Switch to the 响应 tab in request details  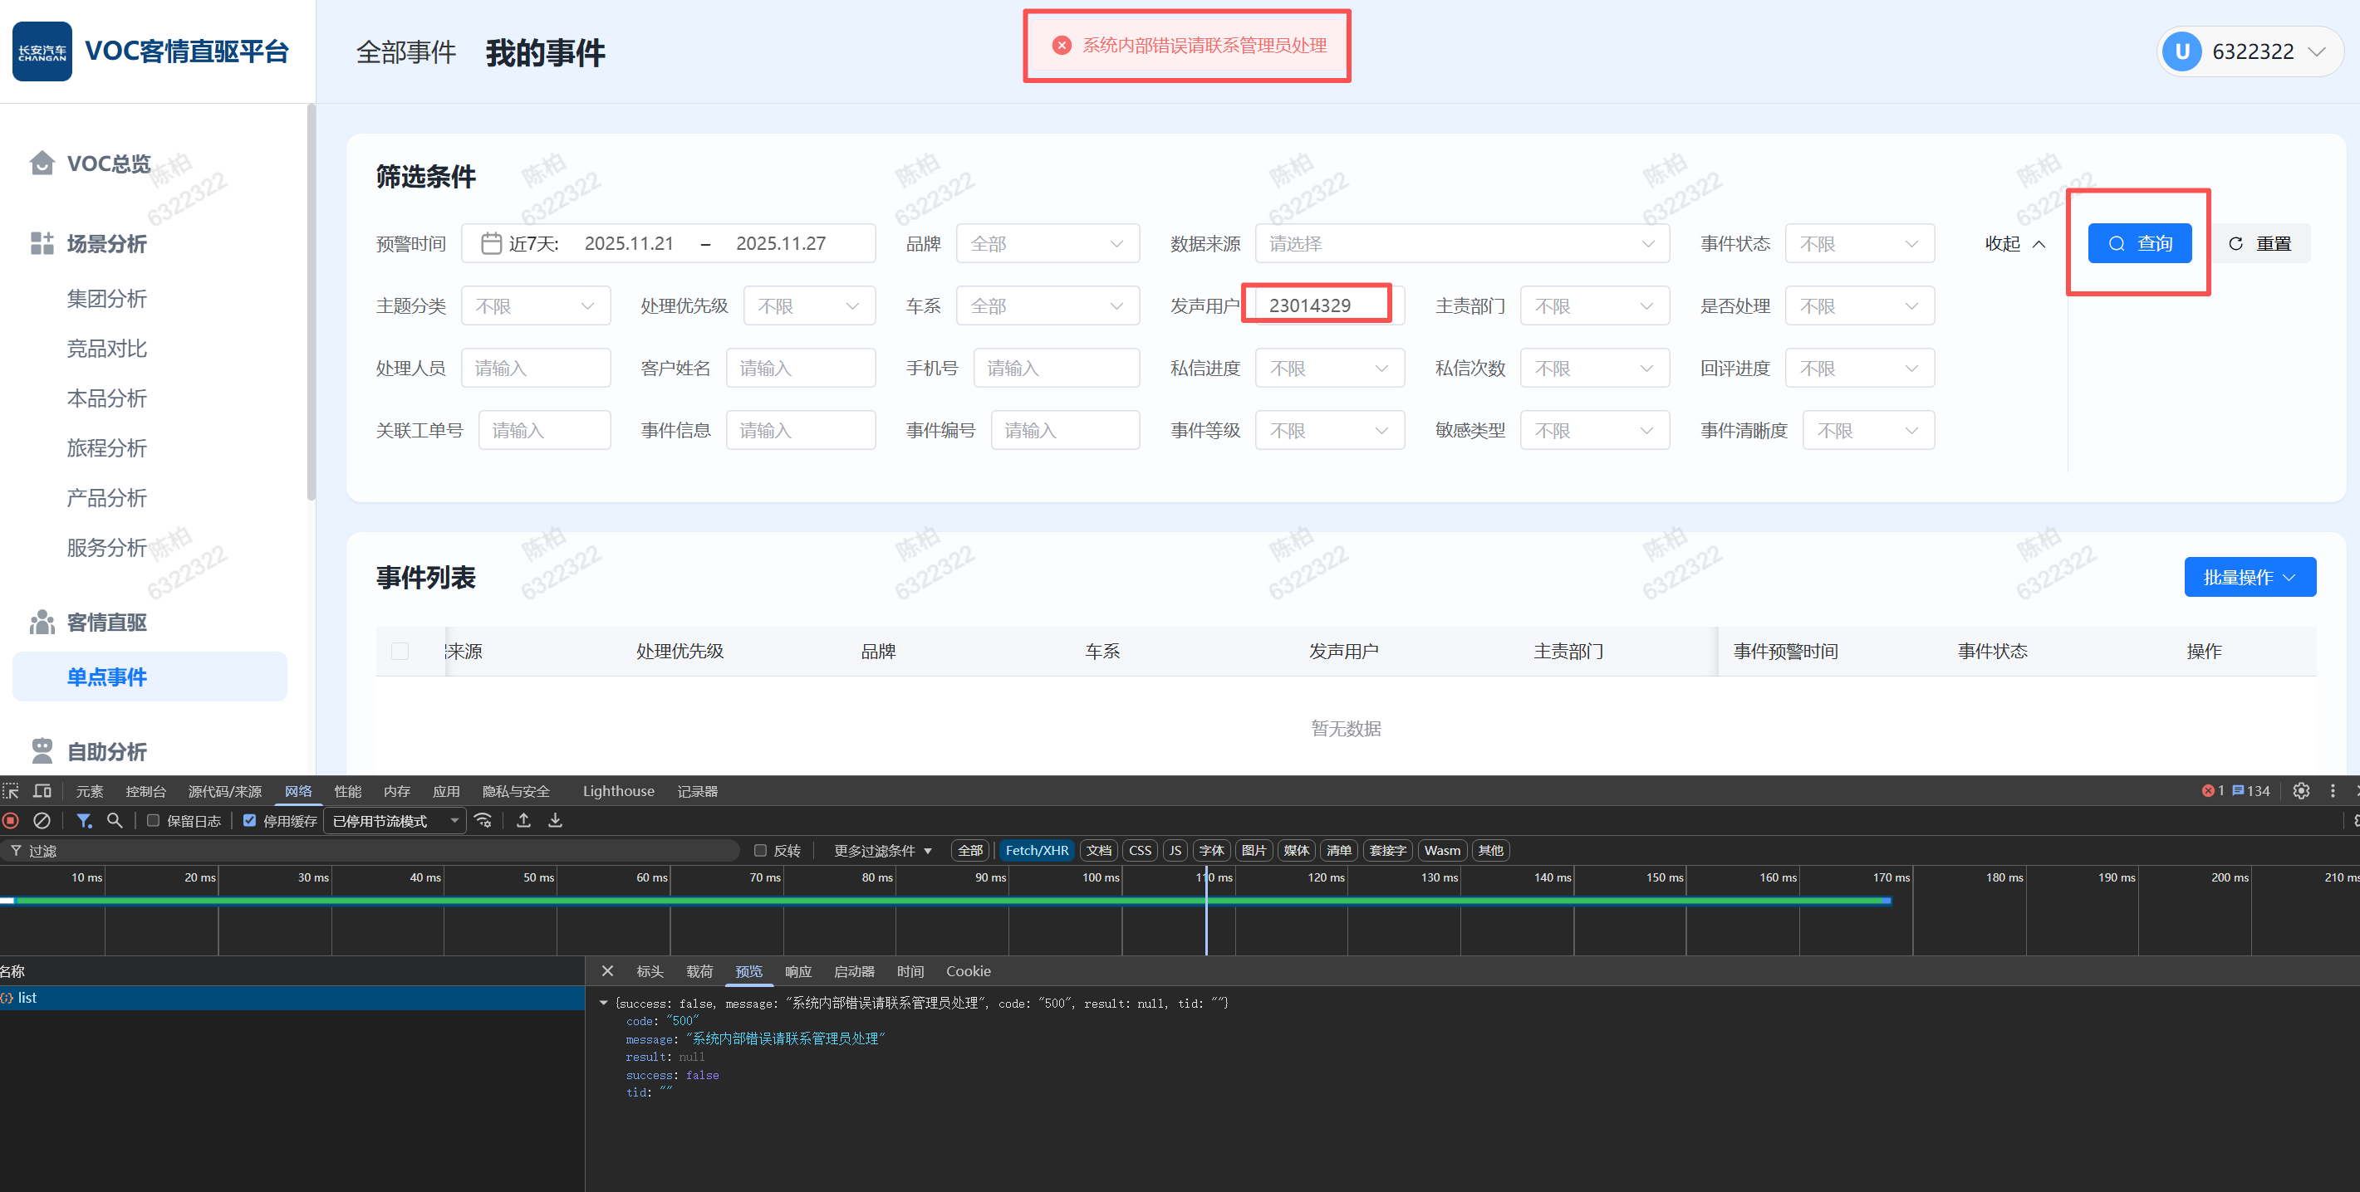coord(797,971)
